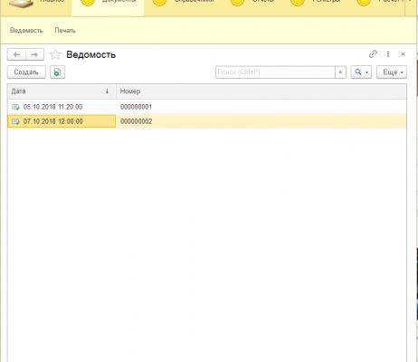Click the document icon in the 05.10.2018 row

(x=15, y=107)
